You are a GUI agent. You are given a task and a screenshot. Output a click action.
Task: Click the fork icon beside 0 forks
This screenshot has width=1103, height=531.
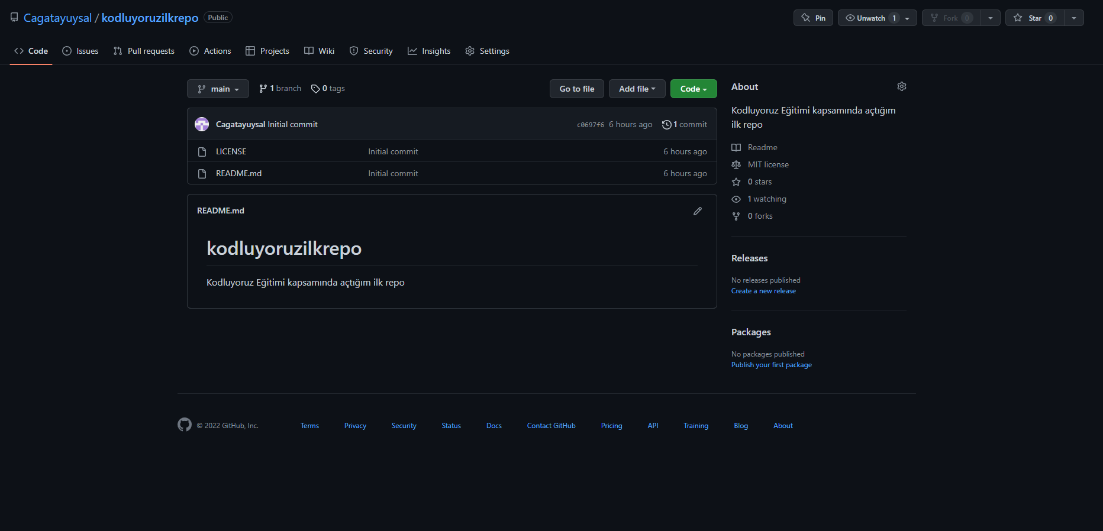pos(736,216)
